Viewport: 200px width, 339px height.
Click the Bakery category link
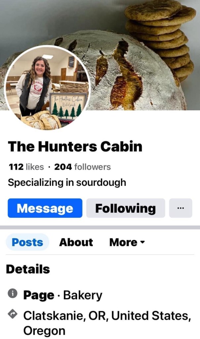point(83,295)
